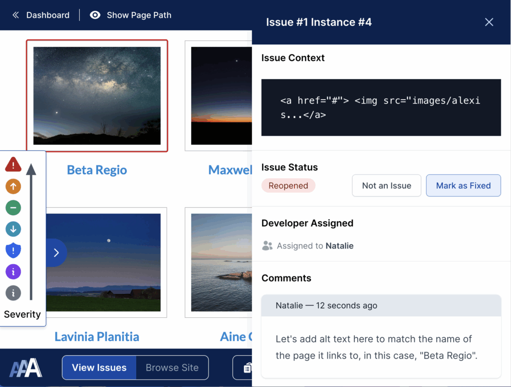Switch to View Issues mode
511x387 pixels.
click(x=99, y=368)
